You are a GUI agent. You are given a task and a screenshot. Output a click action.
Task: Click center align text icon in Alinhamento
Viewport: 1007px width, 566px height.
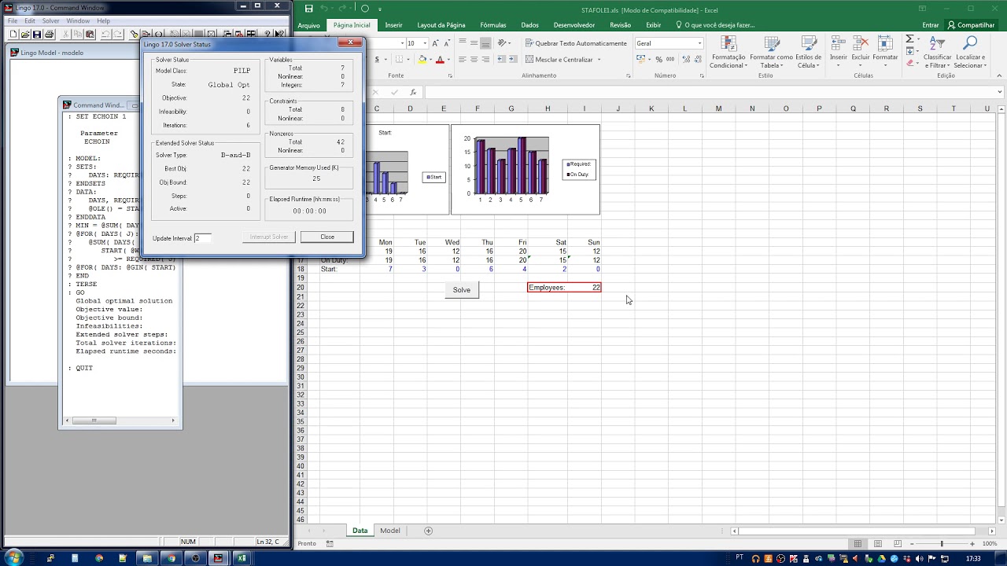coord(474,59)
